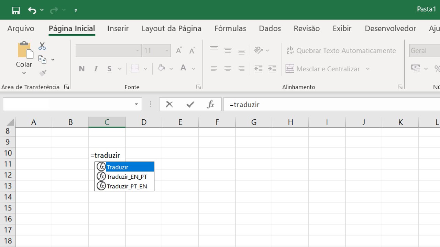Click inside the formula bar text
This screenshot has width=440, height=247.
pyautogui.click(x=309, y=104)
